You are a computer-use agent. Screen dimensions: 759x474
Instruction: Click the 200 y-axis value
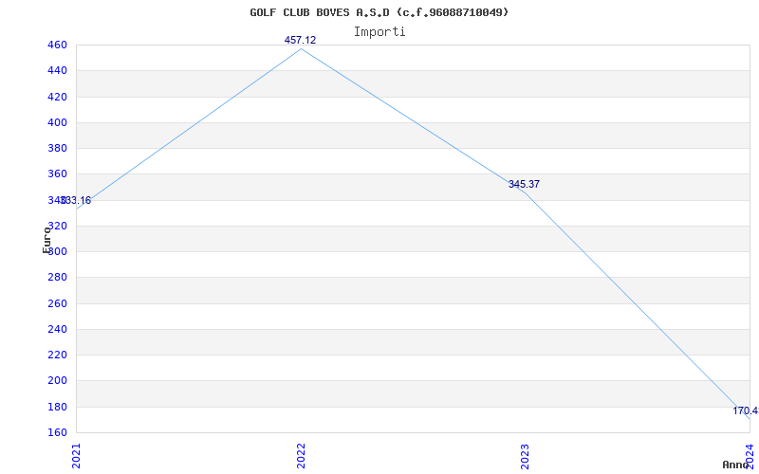click(x=58, y=381)
